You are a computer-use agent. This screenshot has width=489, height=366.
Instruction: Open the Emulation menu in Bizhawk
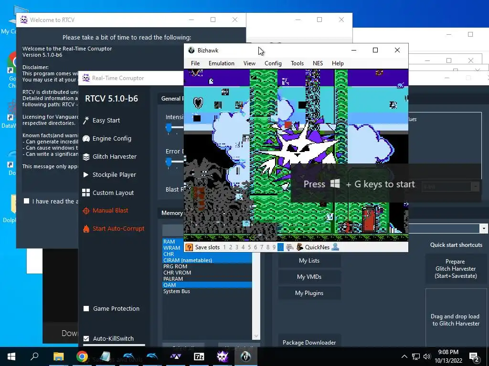pos(222,63)
